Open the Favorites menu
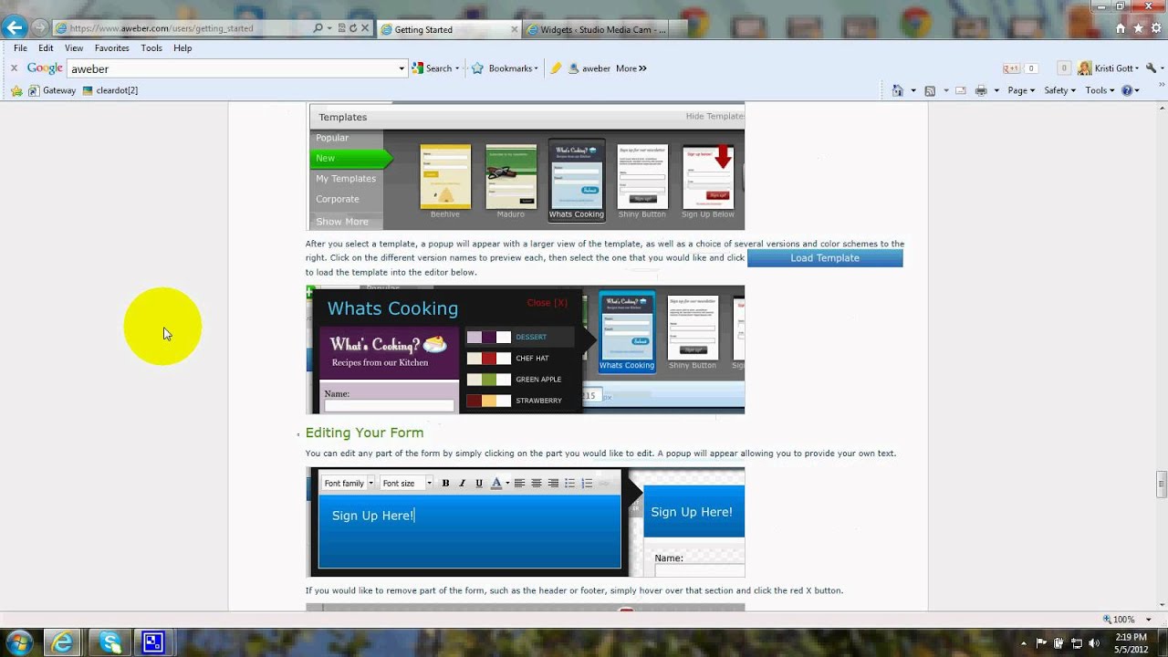 tap(112, 48)
